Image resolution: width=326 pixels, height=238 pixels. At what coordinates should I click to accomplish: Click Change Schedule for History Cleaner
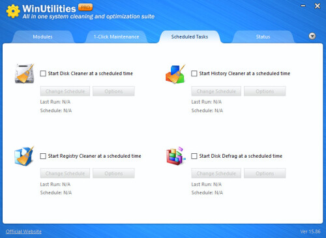(x=216, y=91)
